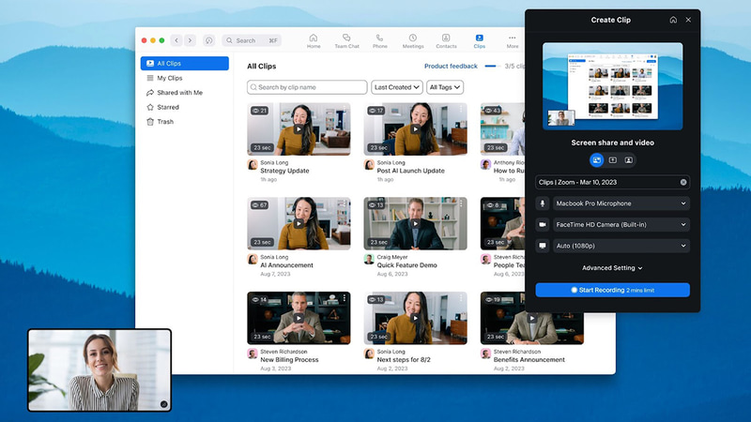Open the Product feedback link
This screenshot has height=422, width=751.
451,67
